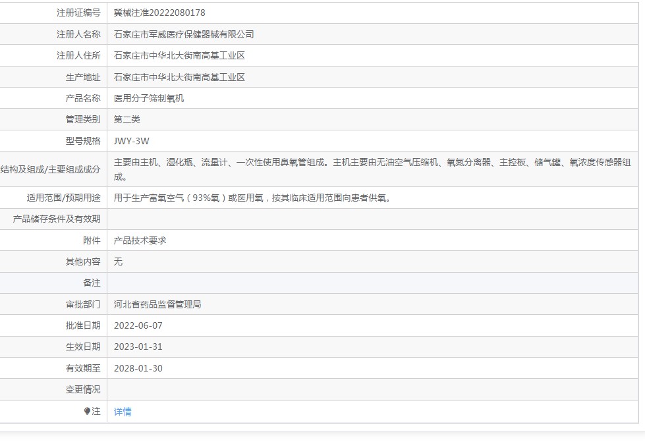Select product name 医用分子筛制氧机

pyautogui.click(x=149, y=98)
